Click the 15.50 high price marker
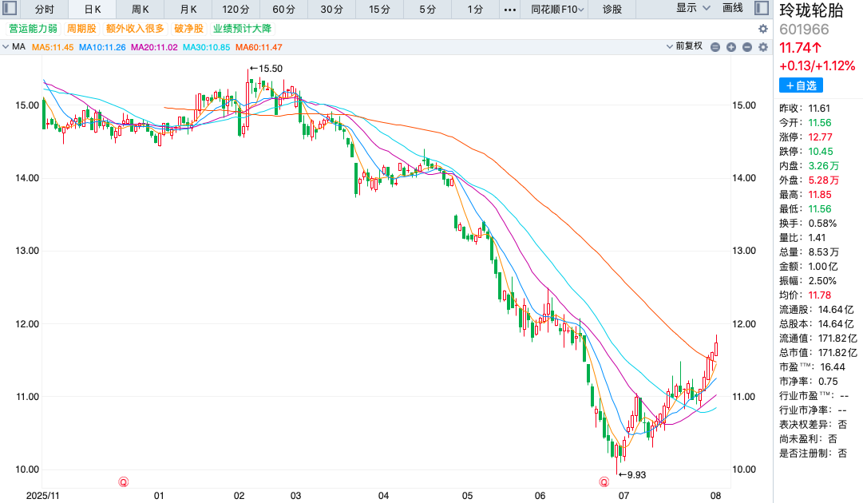This screenshot has height=503, width=863. click(x=266, y=69)
